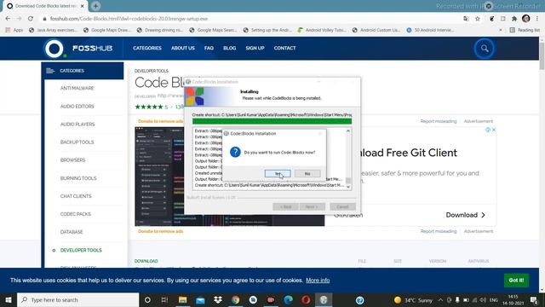545x307 pixels.
Task: Open Chrome on taskbar
Action: point(236,299)
